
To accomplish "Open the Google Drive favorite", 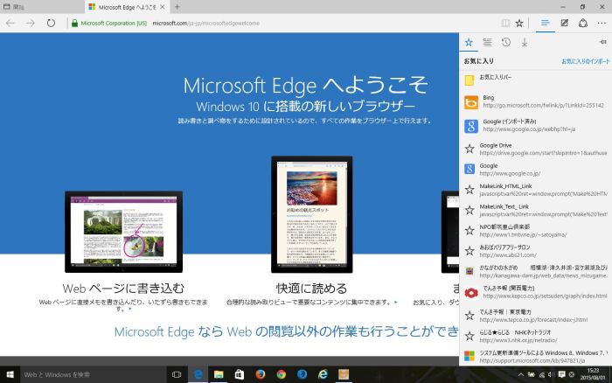I will pyautogui.click(x=525, y=148).
